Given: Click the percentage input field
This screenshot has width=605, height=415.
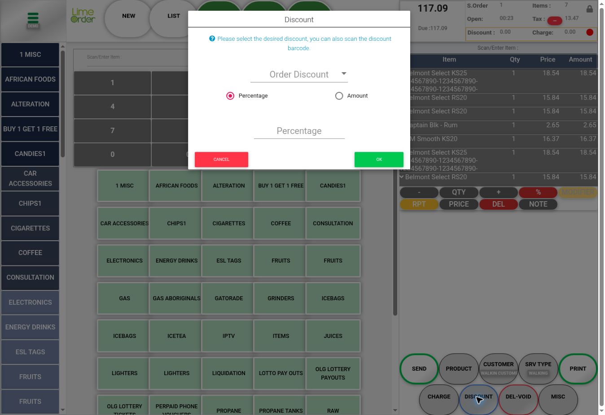Looking at the screenshot, I should tap(299, 131).
